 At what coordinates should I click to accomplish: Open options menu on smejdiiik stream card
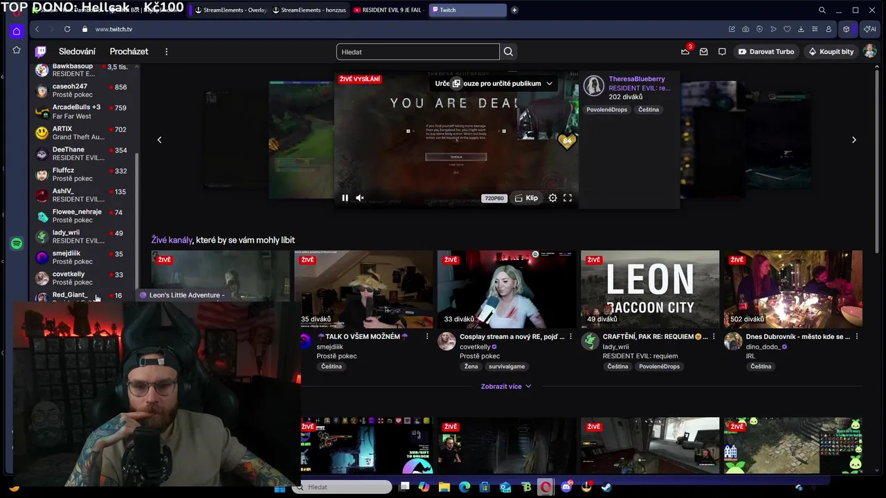click(427, 336)
